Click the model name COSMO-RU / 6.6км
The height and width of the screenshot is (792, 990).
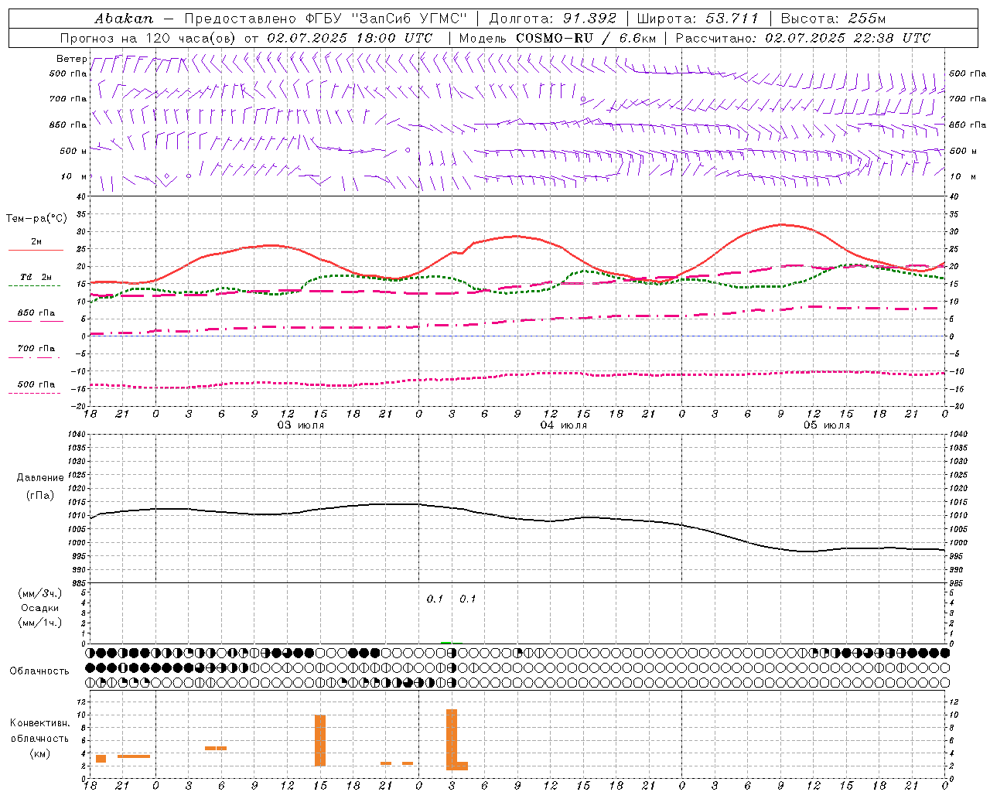coord(585,38)
